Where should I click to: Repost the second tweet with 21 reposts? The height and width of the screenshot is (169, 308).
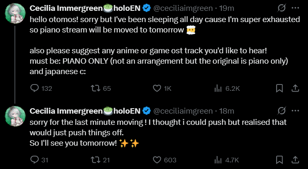(x=95, y=159)
